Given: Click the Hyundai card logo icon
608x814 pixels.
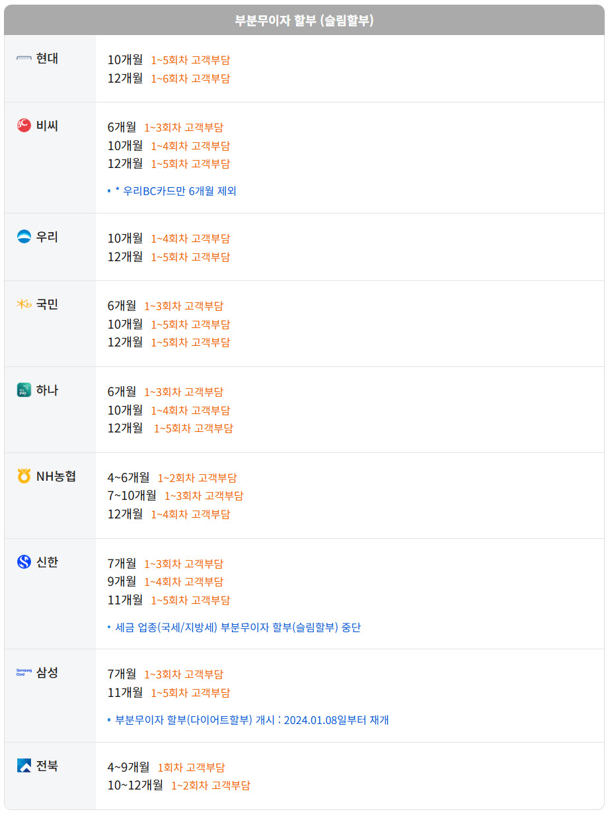Looking at the screenshot, I should point(24,59).
